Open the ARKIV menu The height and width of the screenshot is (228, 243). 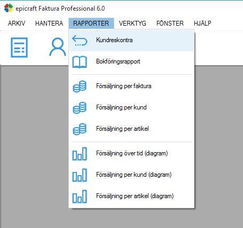[x=17, y=23]
